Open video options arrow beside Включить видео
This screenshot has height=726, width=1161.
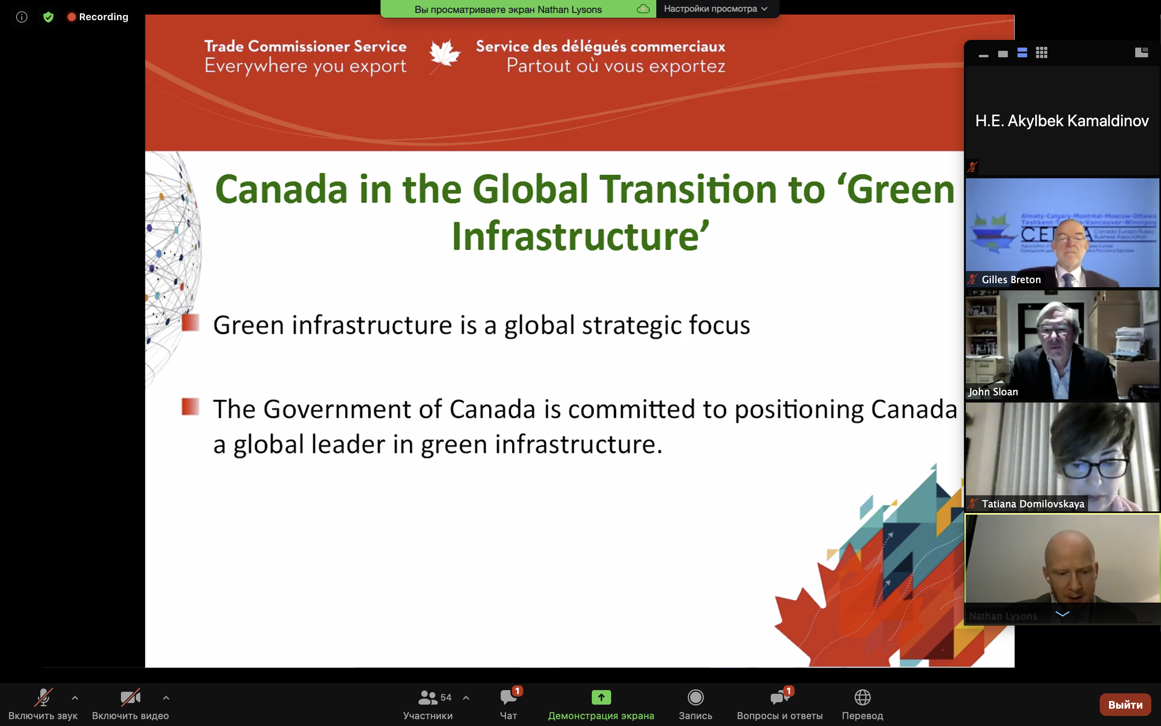(x=166, y=698)
